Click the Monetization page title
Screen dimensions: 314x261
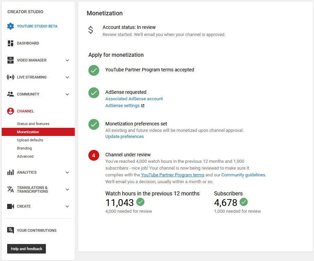[x=105, y=13]
